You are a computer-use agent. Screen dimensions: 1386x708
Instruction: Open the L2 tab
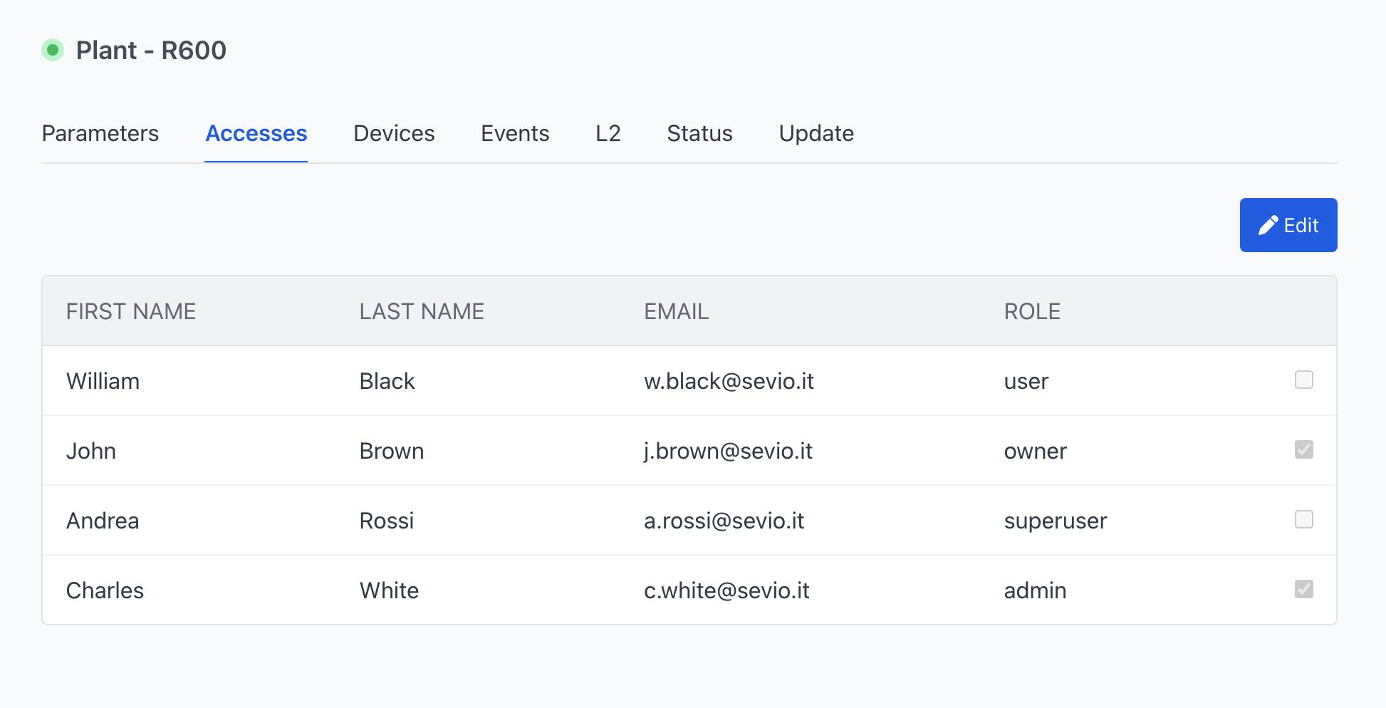pos(608,133)
